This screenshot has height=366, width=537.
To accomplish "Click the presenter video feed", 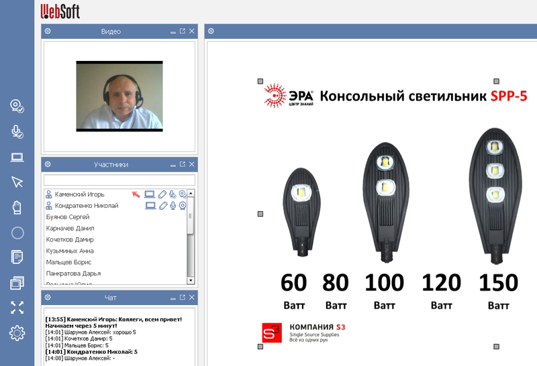I will click(x=119, y=96).
